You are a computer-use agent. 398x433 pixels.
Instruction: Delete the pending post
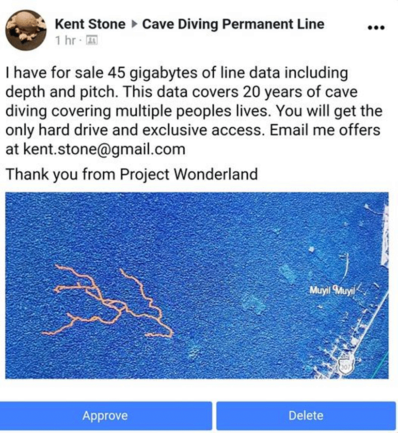click(x=306, y=416)
